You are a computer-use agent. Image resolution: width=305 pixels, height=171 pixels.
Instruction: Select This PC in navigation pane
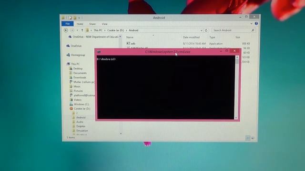[75, 64]
